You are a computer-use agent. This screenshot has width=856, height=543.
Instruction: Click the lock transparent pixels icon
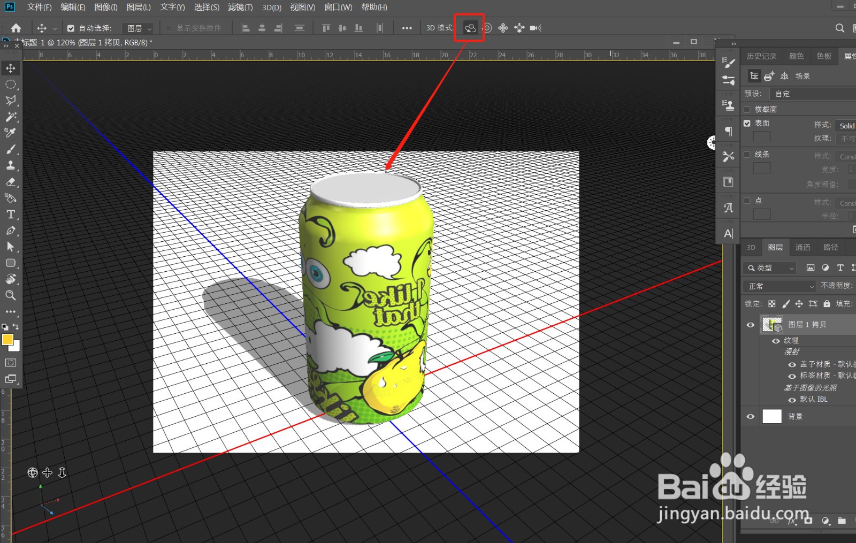click(x=771, y=304)
